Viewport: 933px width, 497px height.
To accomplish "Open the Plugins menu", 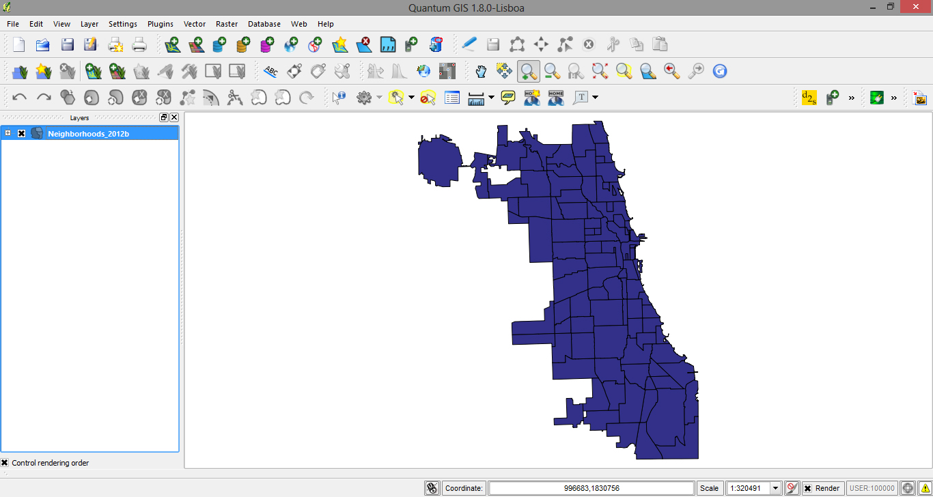I will click(160, 24).
